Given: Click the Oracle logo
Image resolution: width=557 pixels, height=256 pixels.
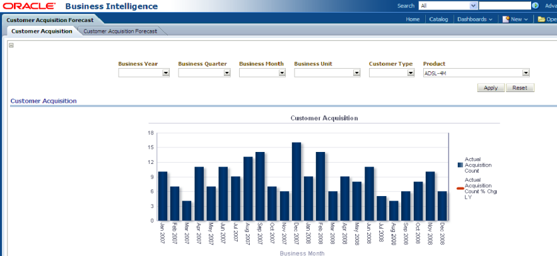Looking at the screenshot, I should (29, 6).
